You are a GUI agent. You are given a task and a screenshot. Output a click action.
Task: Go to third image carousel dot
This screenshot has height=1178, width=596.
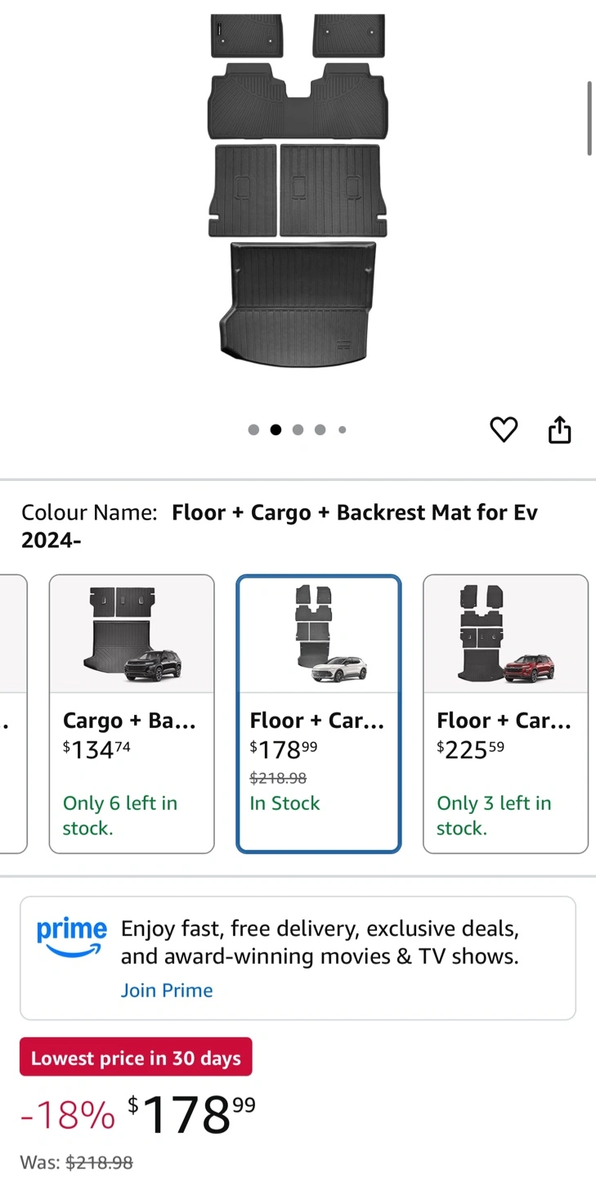(x=298, y=429)
